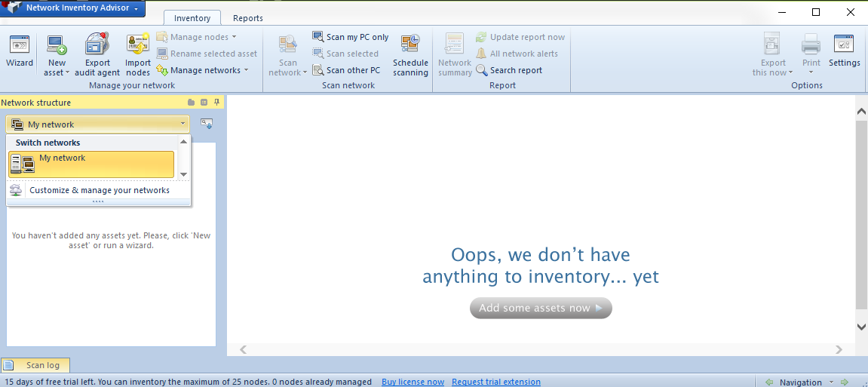The height and width of the screenshot is (387, 868).
Task: Click the Import nodes icon
Action: 138,45
